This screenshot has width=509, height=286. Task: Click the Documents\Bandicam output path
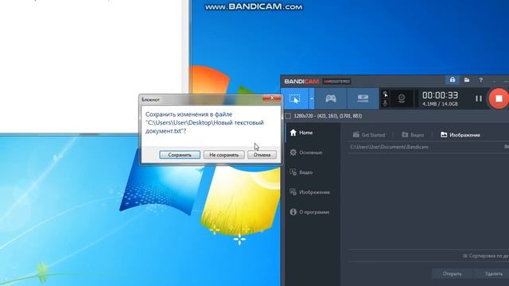[389, 147]
